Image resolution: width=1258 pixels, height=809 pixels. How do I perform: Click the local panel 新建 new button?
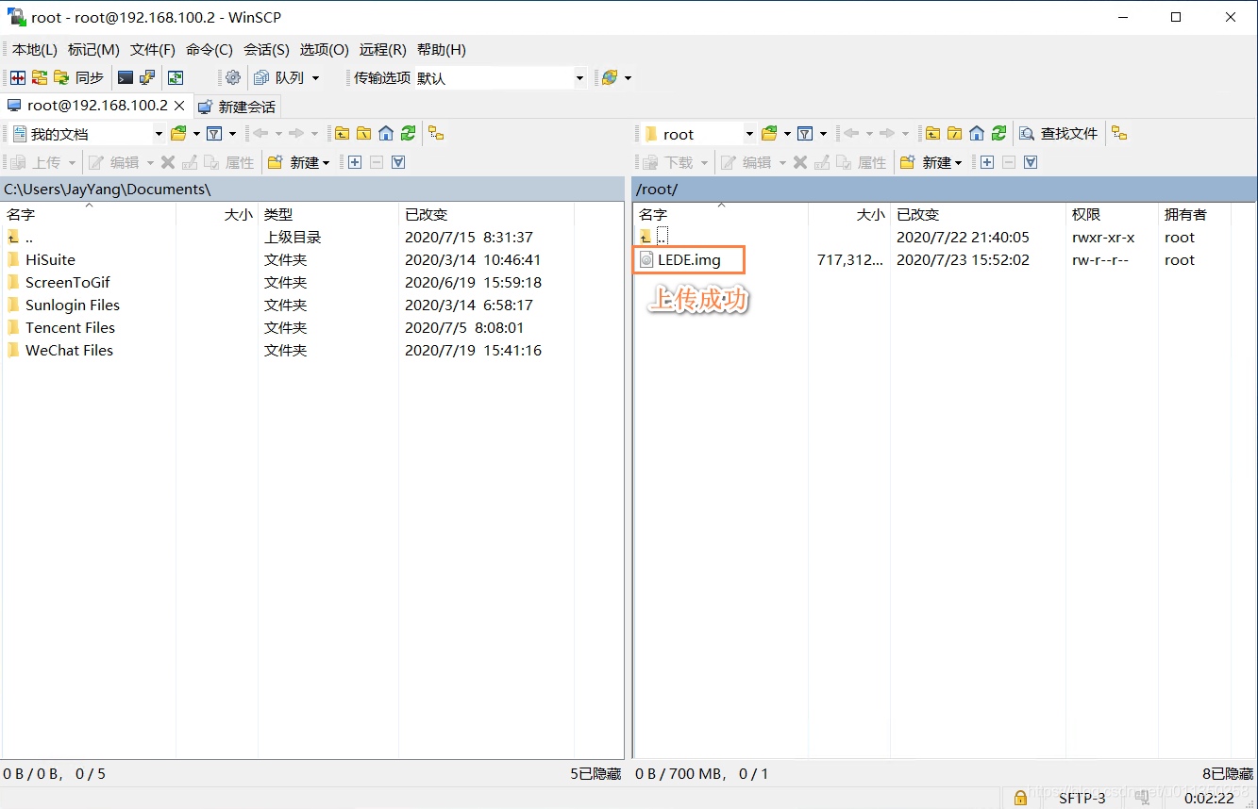point(298,162)
